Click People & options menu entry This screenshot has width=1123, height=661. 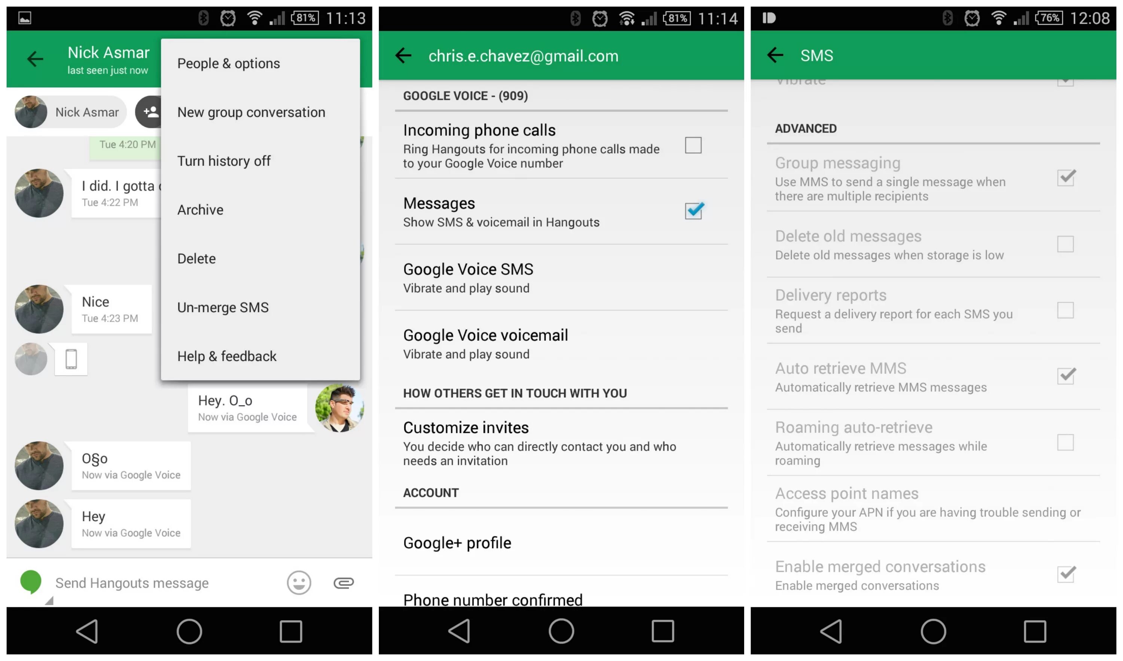228,63
